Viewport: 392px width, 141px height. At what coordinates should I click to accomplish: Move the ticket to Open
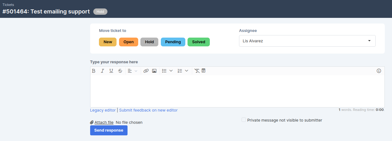pos(128,42)
